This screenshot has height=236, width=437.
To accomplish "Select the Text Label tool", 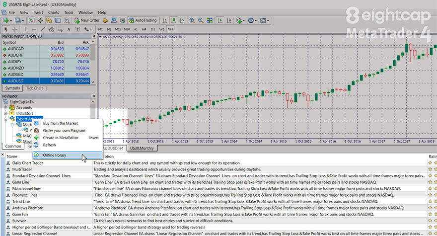I will pos(77,29).
